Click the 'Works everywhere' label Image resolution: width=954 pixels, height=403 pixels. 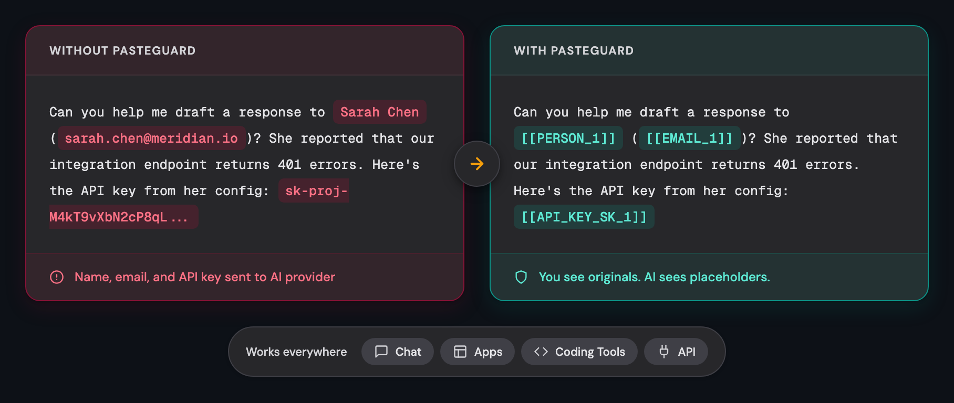296,352
